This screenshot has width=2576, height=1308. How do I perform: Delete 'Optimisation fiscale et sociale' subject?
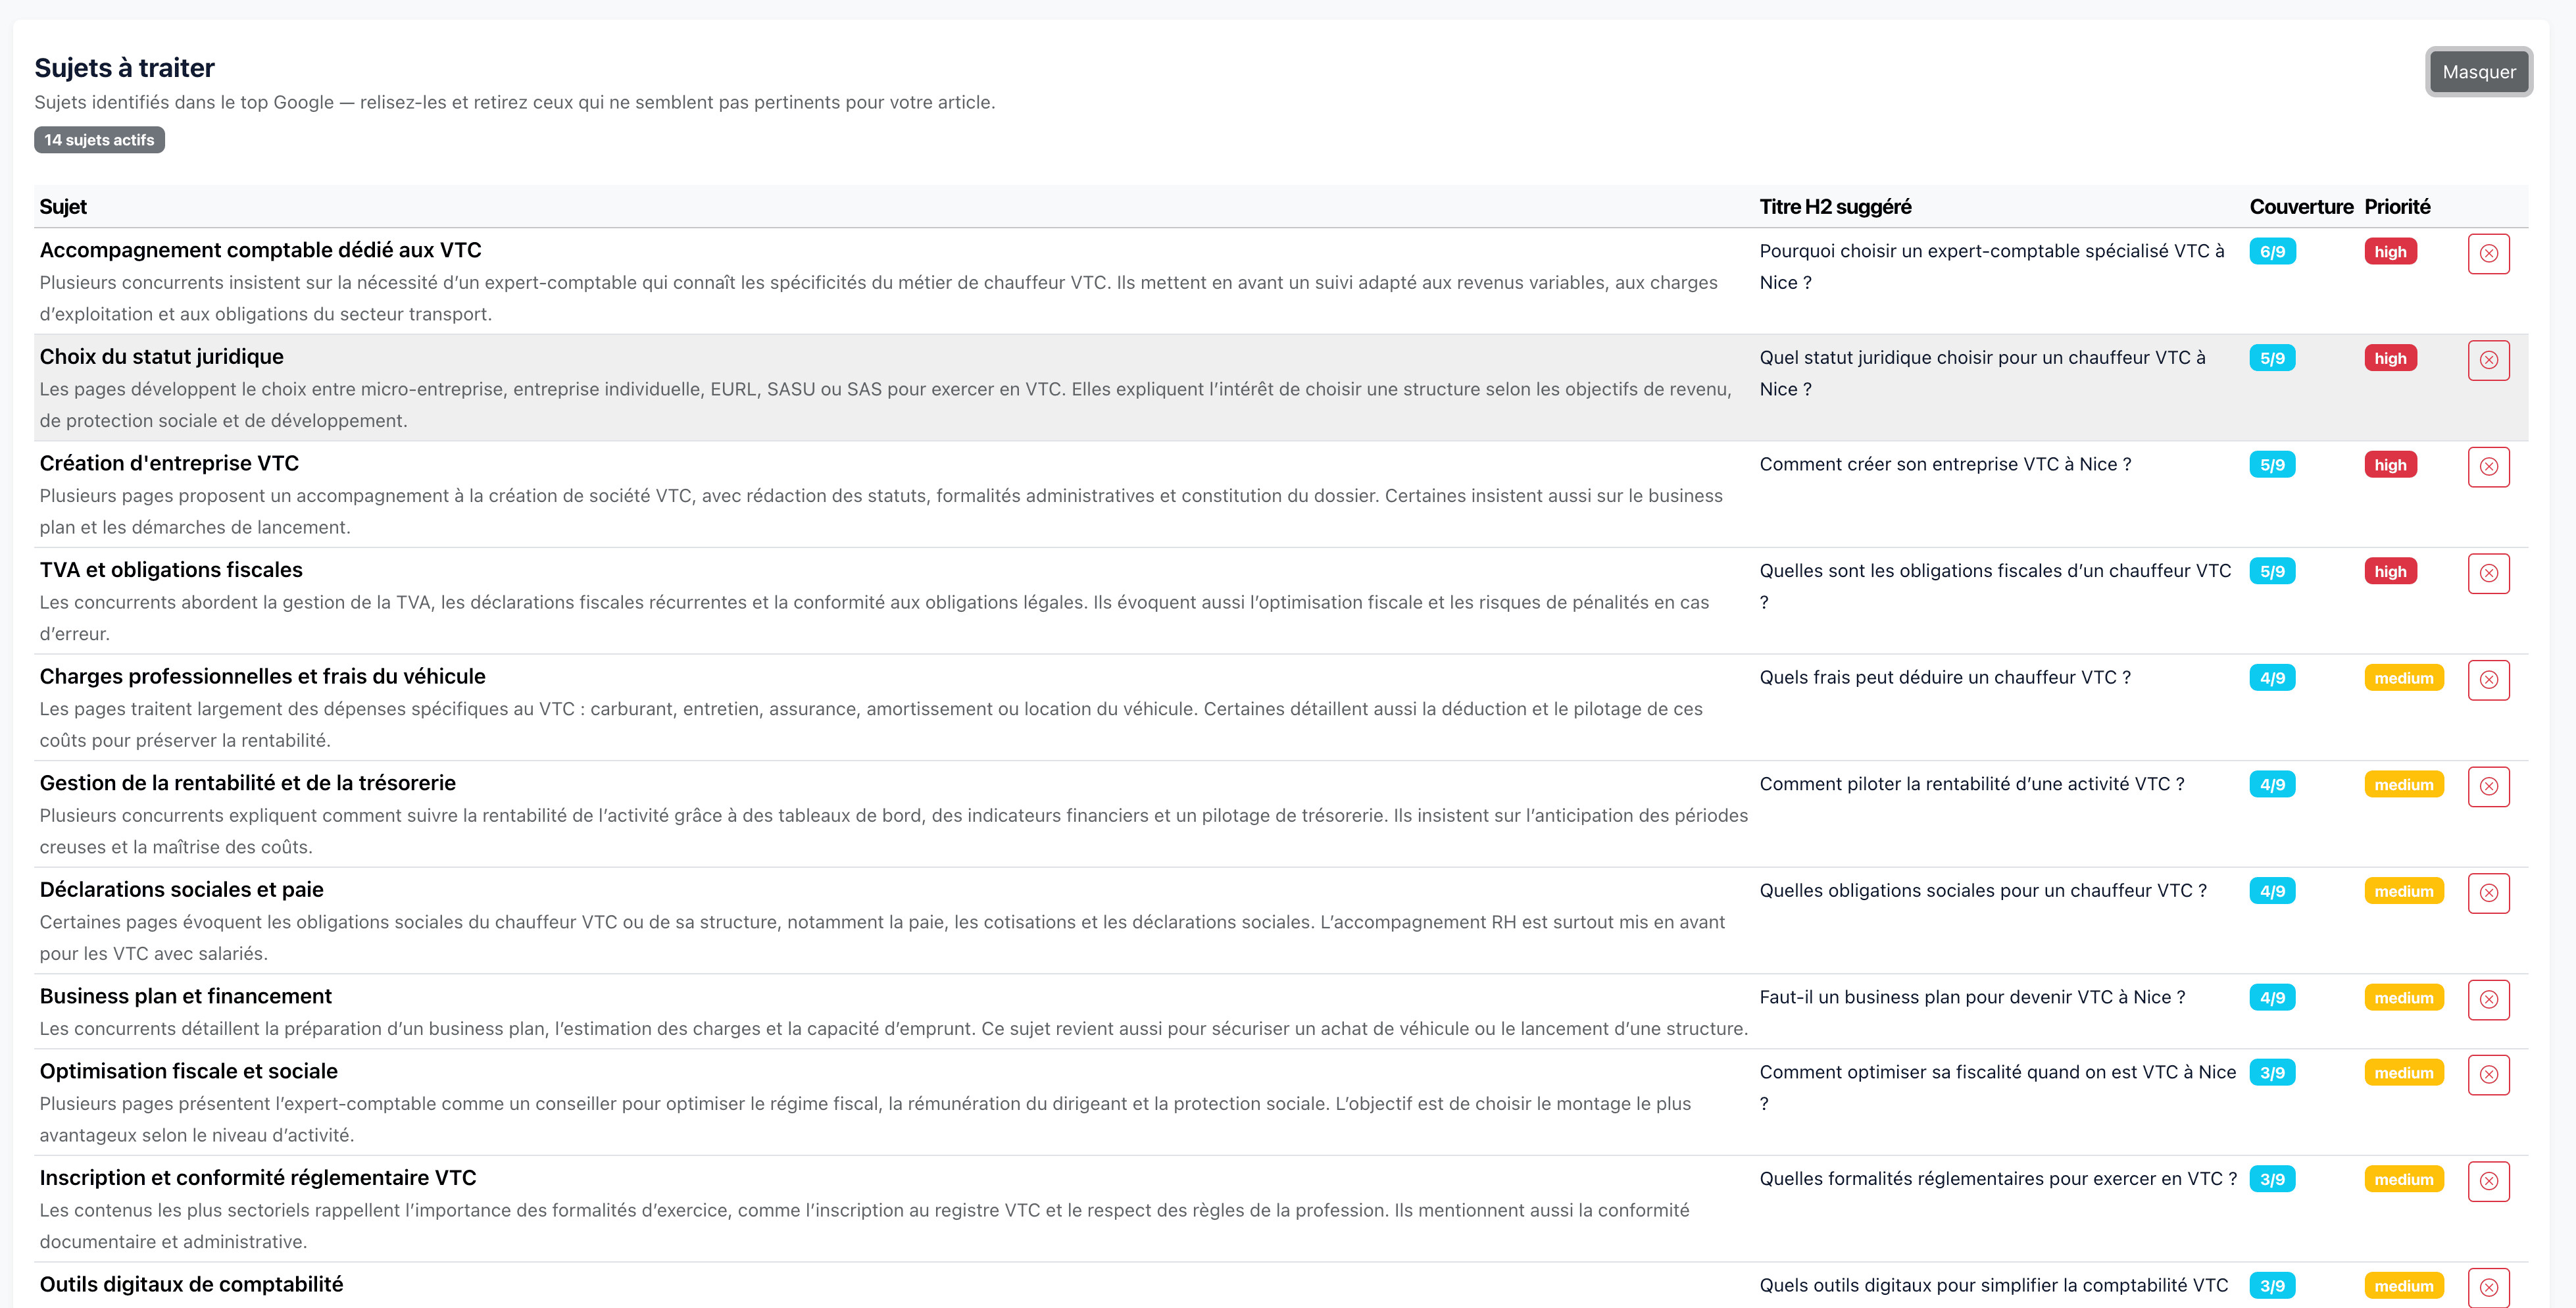click(x=2488, y=1075)
